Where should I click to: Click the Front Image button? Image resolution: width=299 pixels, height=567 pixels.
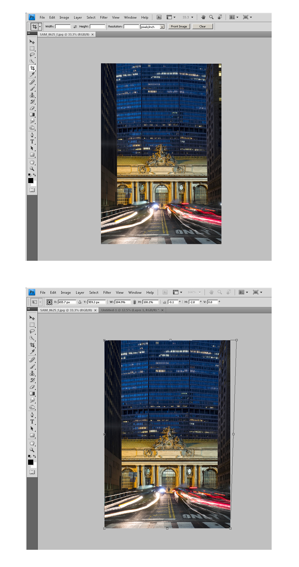click(179, 27)
